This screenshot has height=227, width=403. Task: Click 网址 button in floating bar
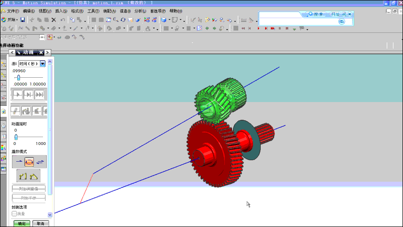pos(335,14)
